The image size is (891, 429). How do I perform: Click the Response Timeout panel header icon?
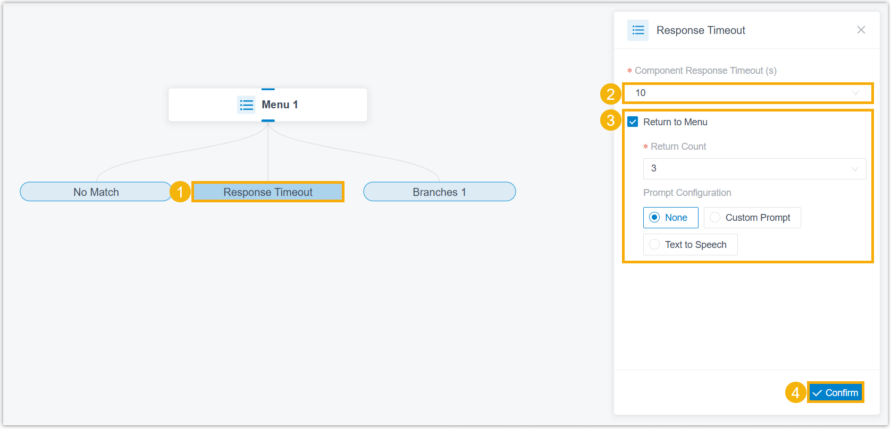click(638, 30)
